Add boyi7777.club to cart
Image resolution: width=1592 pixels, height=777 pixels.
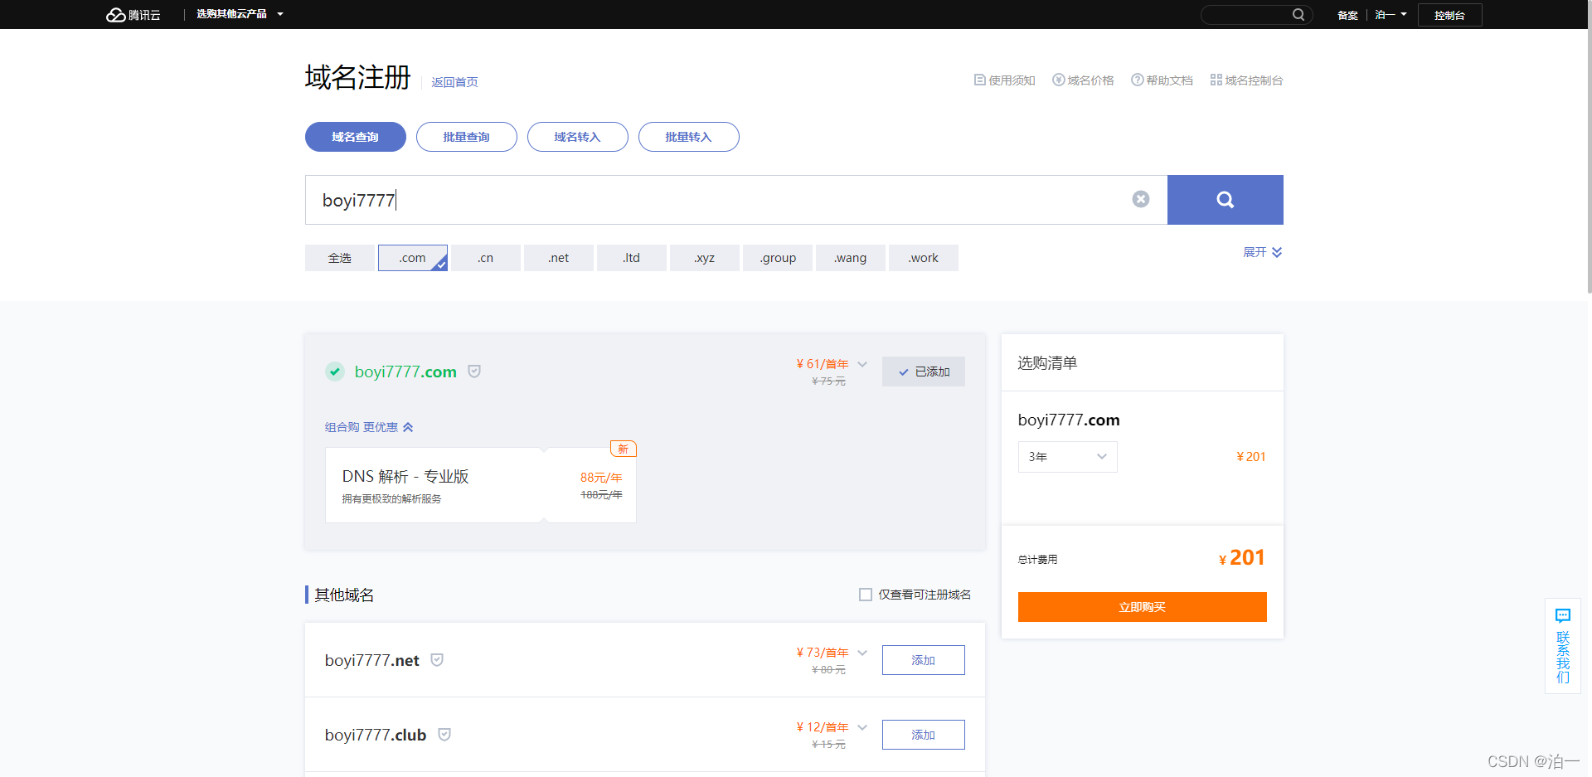924,735
